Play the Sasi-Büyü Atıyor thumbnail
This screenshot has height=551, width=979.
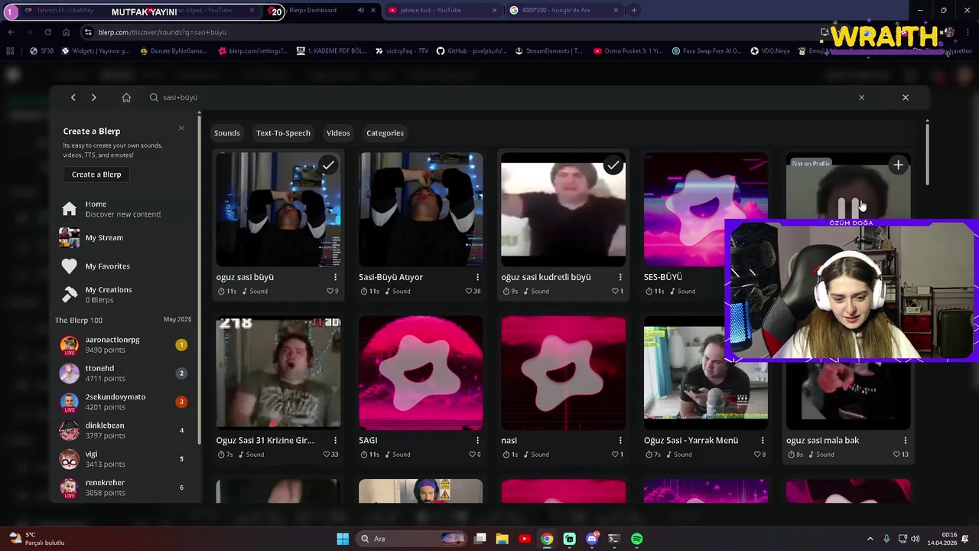coord(421,210)
